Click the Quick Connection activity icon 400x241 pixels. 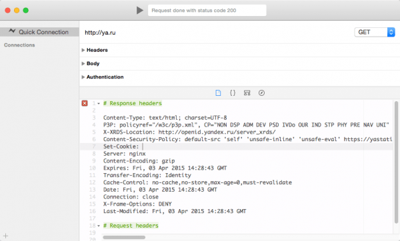12,31
